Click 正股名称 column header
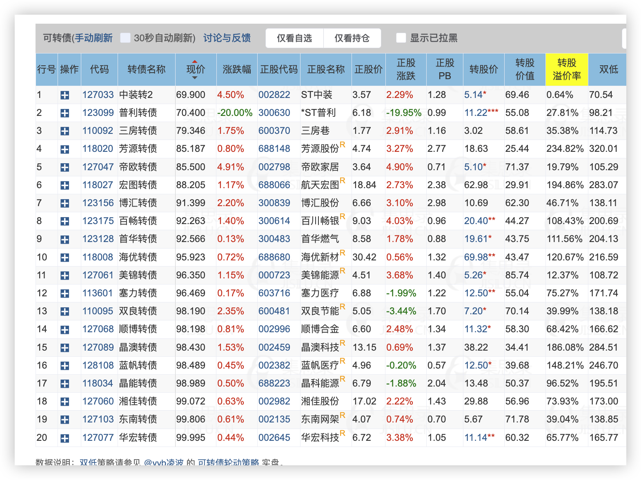This screenshot has height=480, width=641. click(326, 69)
